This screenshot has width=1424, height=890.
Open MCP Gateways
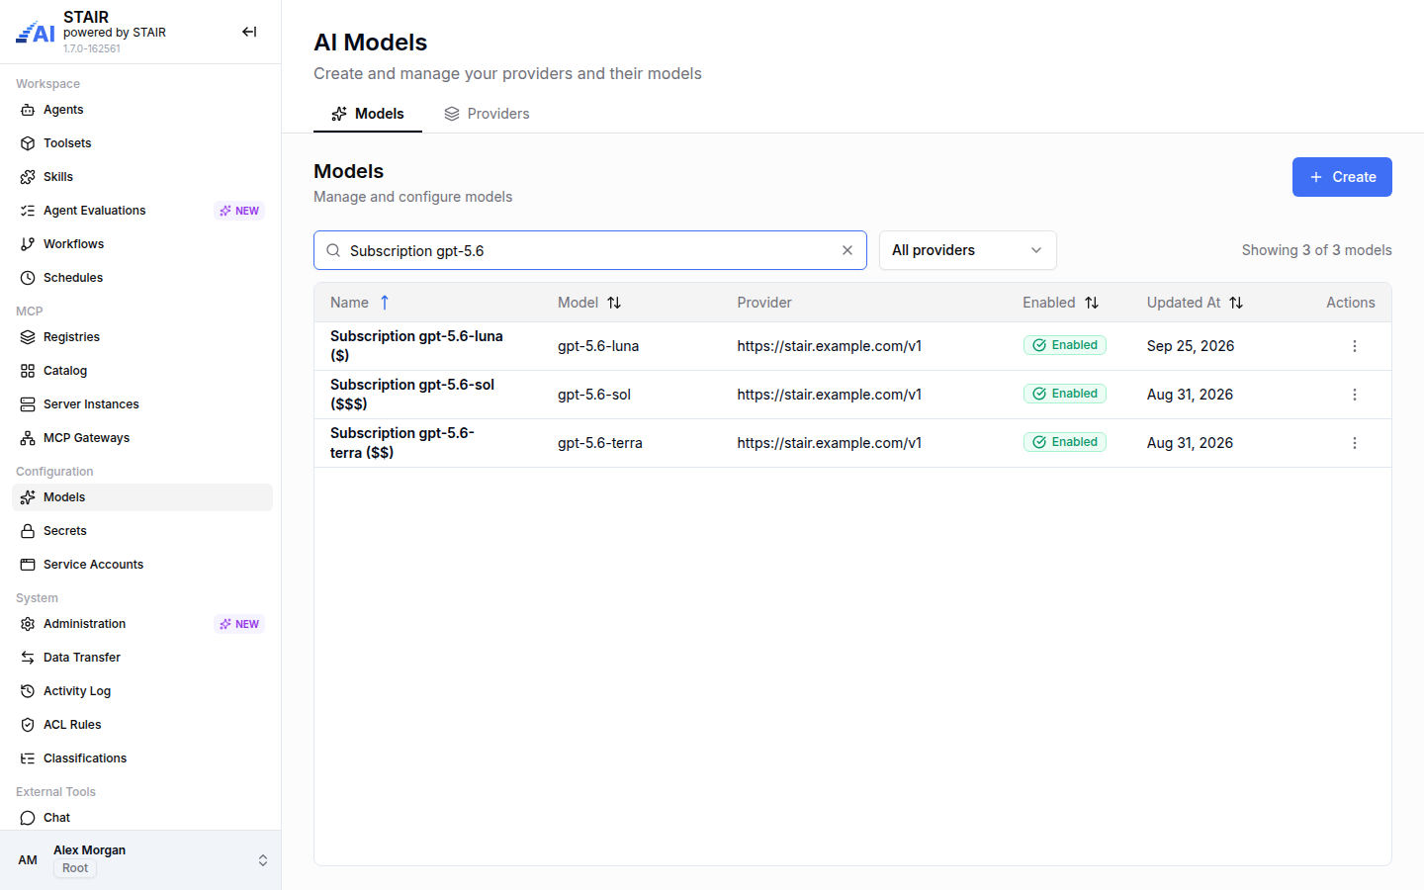[x=142, y=438]
